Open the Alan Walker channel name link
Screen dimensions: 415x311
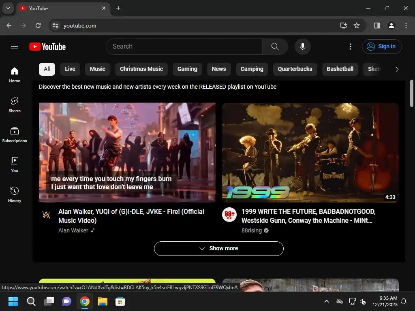point(73,230)
